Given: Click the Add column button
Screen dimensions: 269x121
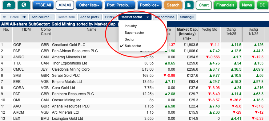Looking at the screenshot, I should point(42,17).
